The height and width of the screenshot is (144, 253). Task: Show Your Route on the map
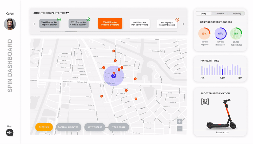pyautogui.click(x=119, y=127)
